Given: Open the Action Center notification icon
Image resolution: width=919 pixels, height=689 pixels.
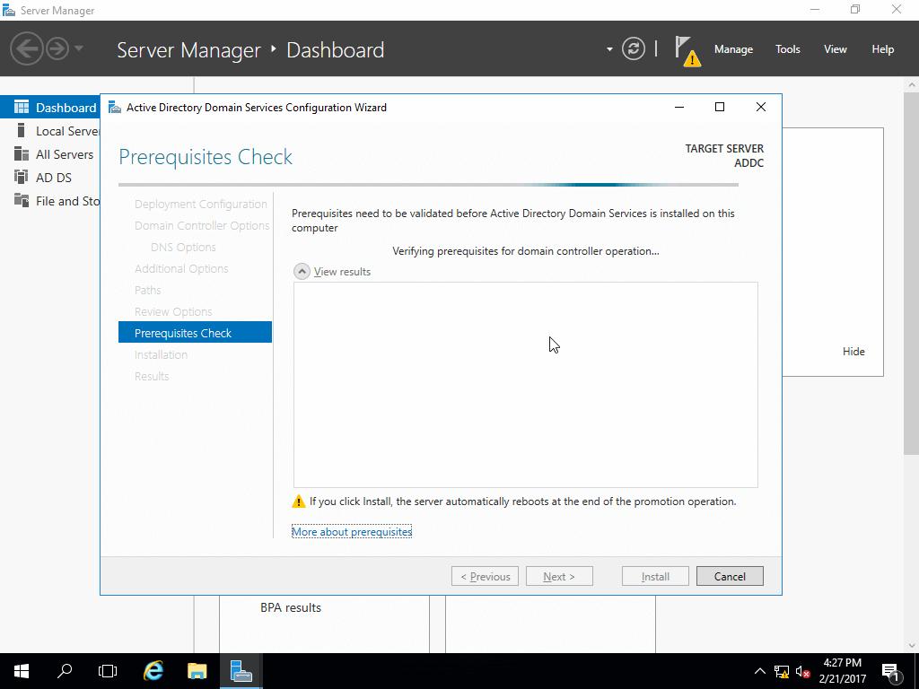Looking at the screenshot, I should pyautogui.click(x=891, y=672).
